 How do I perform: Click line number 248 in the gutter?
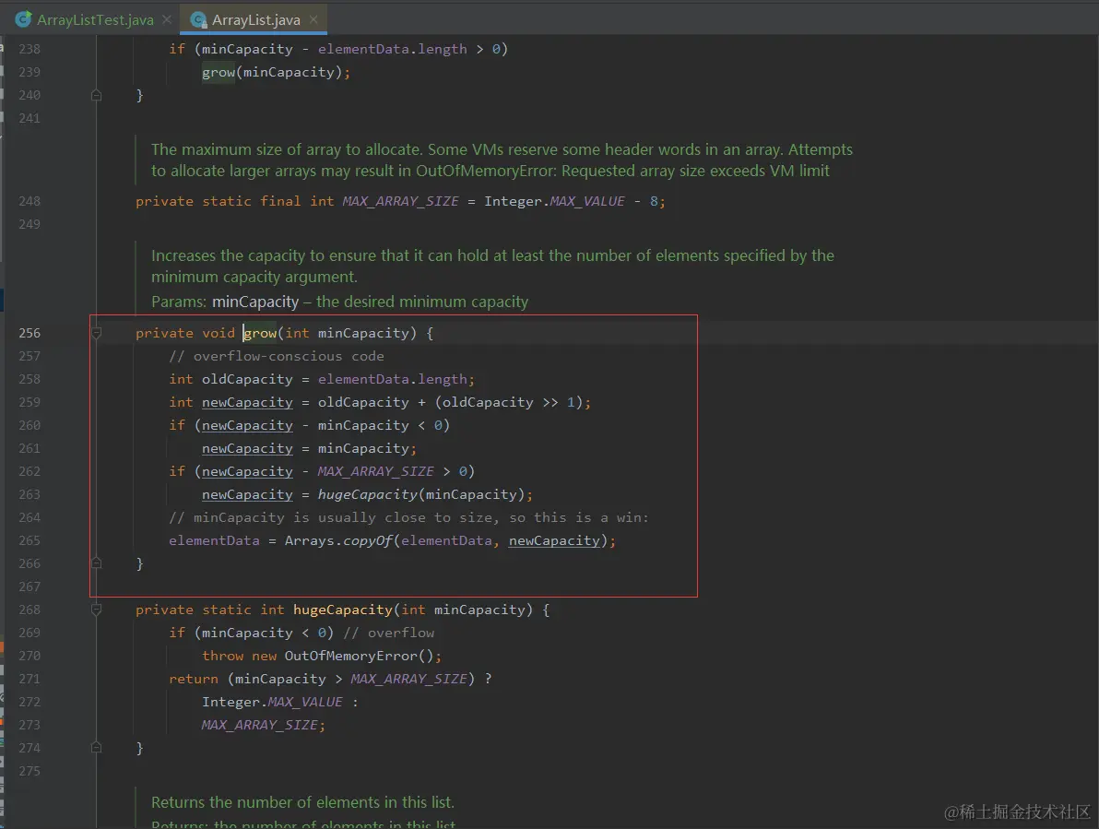coord(30,201)
